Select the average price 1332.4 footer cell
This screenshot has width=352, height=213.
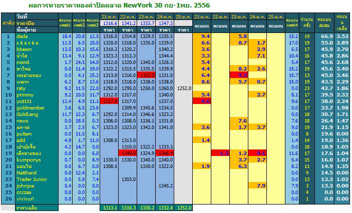[x=165, y=208]
